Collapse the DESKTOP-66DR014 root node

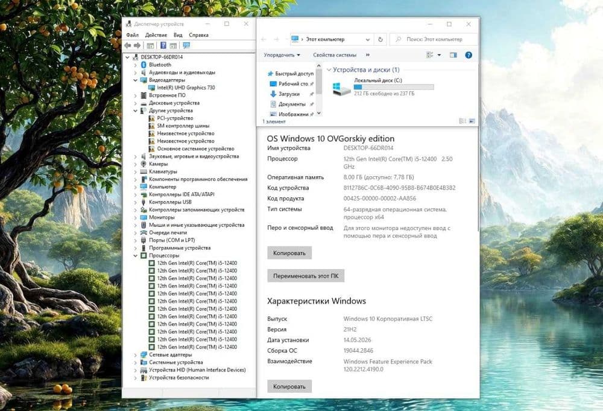(128, 57)
